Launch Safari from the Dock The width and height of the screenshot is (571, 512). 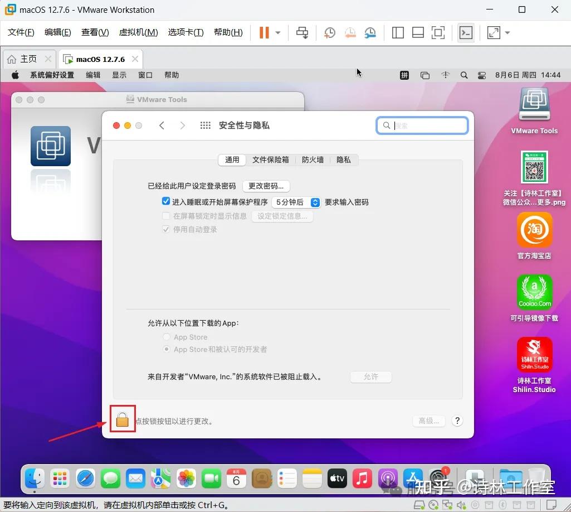pyautogui.click(x=85, y=478)
